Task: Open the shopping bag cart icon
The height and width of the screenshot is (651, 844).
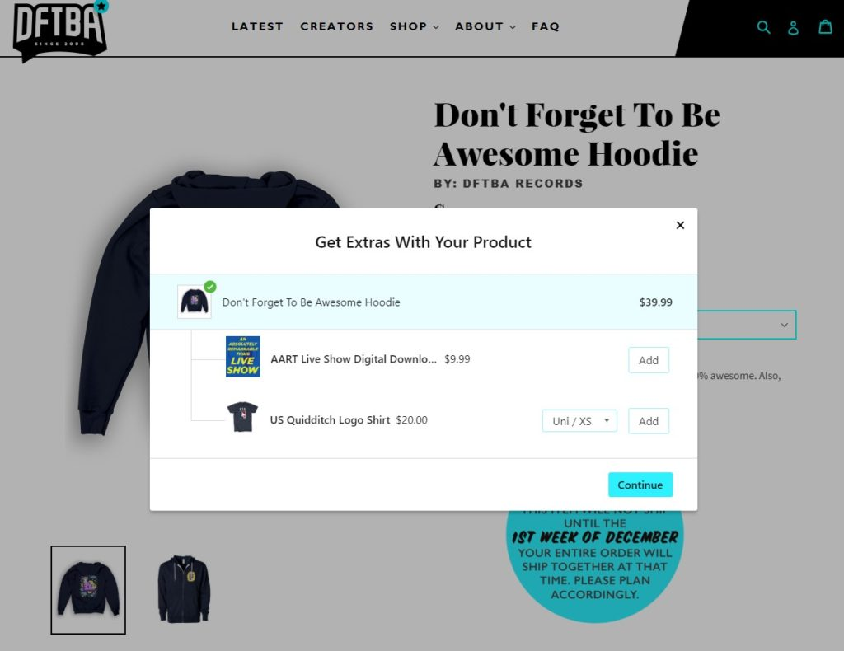Action: point(825,26)
